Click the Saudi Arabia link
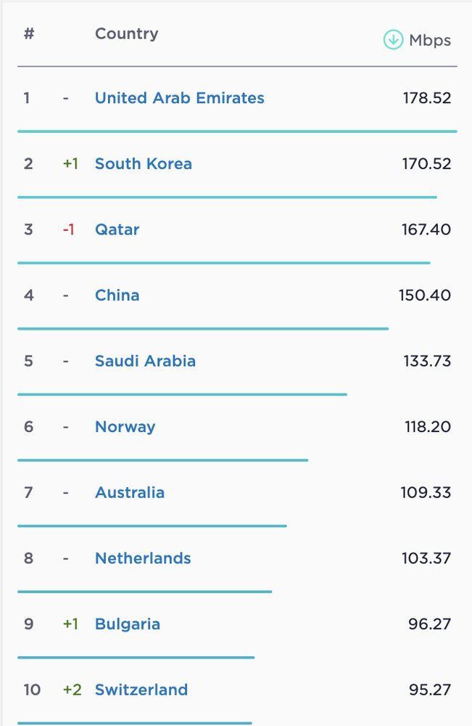The image size is (472, 726). coord(145,361)
